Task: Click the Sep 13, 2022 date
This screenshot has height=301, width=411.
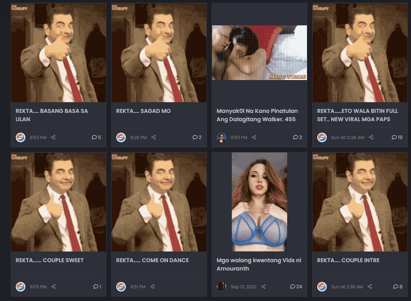Action: [x=244, y=287]
